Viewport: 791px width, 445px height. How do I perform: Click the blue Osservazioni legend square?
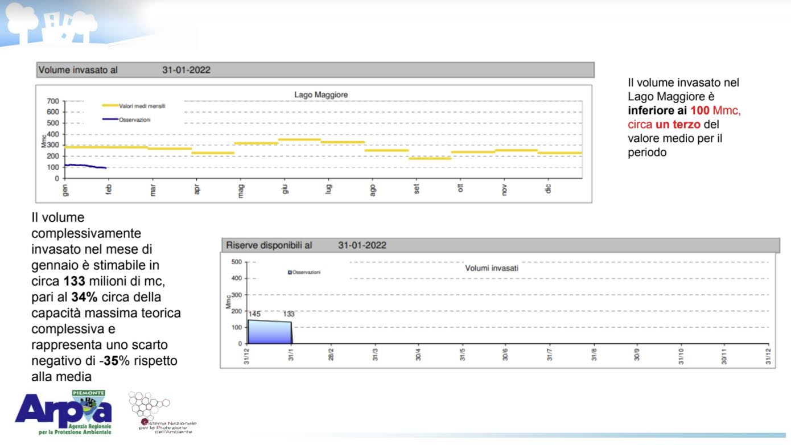coord(290,273)
